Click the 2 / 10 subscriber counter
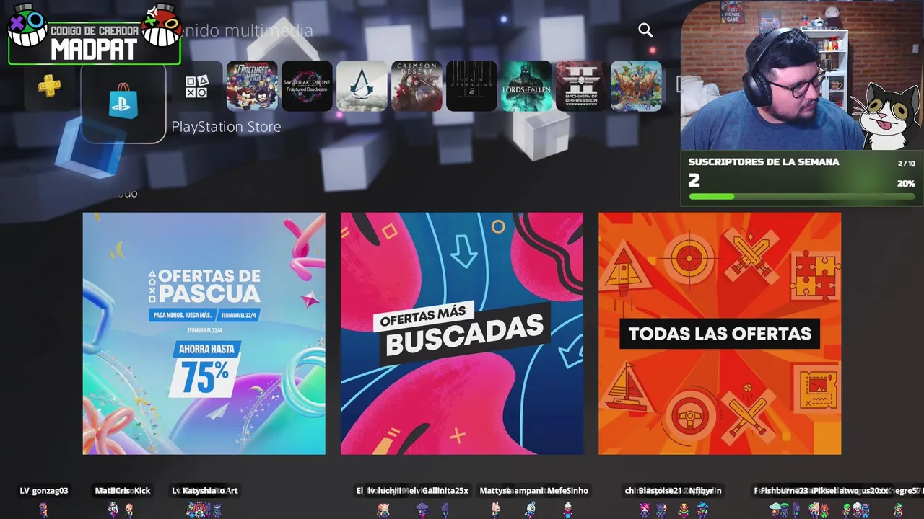 point(907,164)
